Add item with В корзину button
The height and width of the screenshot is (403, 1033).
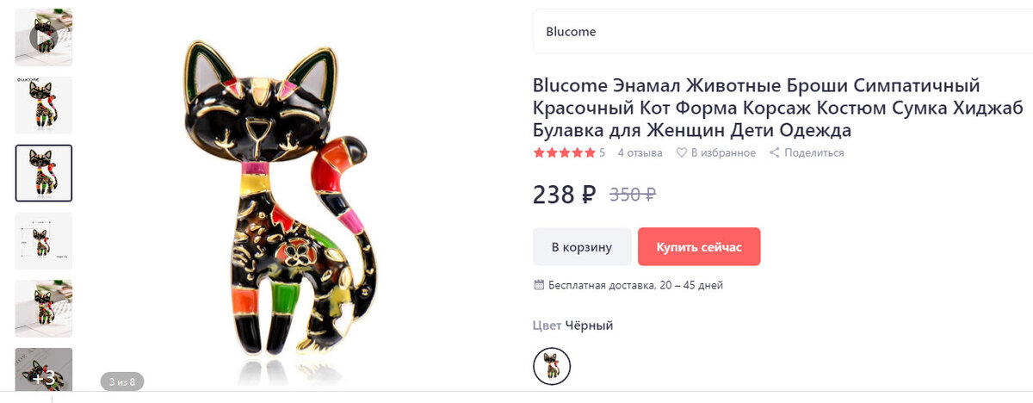click(582, 246)
